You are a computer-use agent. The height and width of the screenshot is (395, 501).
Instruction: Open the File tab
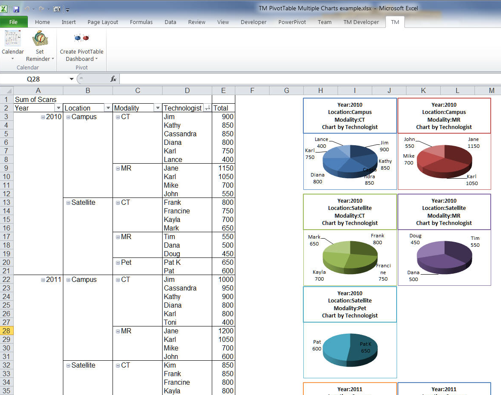(13, 22)
